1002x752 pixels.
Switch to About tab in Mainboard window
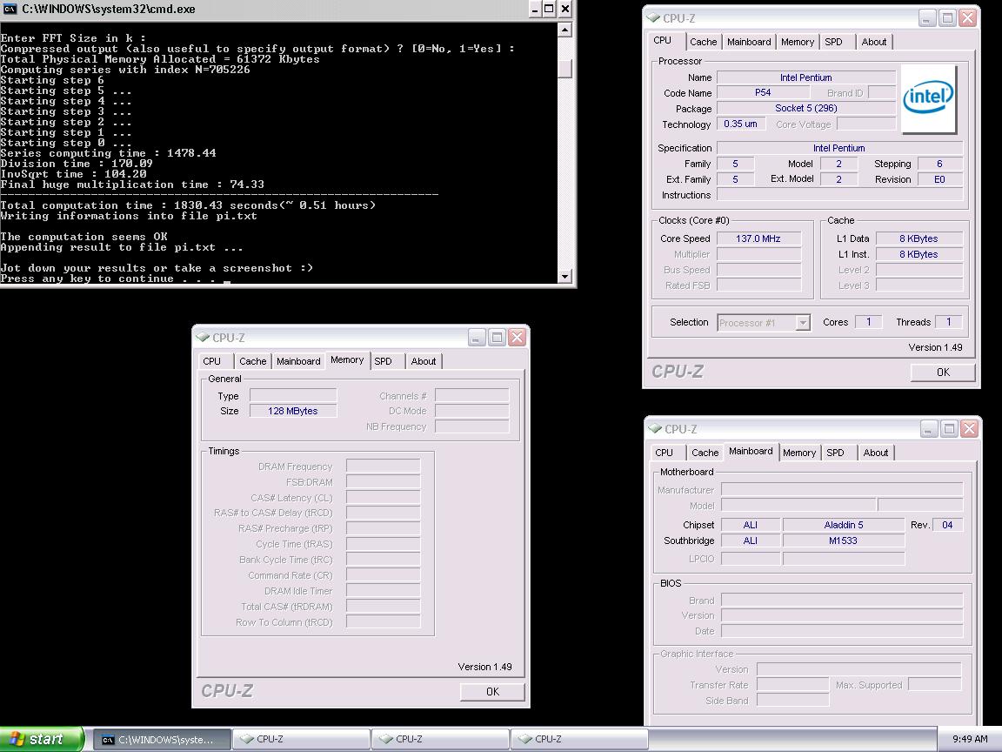[876, 453]
